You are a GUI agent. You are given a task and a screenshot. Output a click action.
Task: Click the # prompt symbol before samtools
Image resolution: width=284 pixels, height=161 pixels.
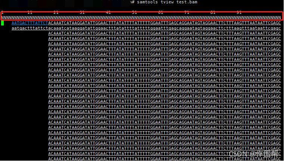pyautogui.click(x=133, y=2)
